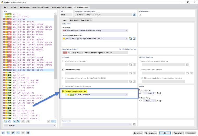Click the arrow next to the Tstart value

click(155, 93)
